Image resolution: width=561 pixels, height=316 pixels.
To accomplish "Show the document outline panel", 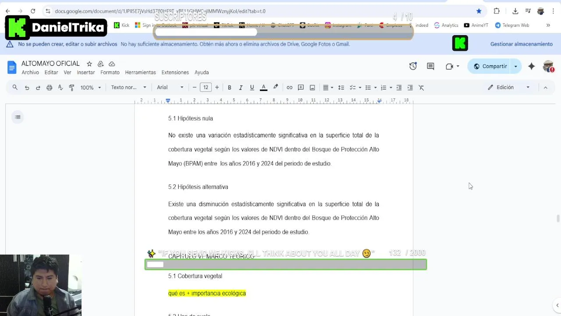I will [18, 117].
